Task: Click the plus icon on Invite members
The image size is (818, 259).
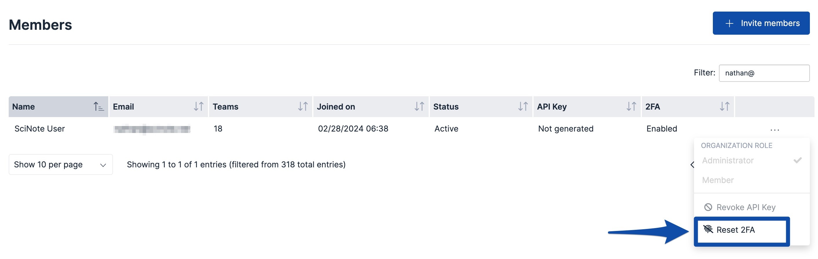Action: 729,23
